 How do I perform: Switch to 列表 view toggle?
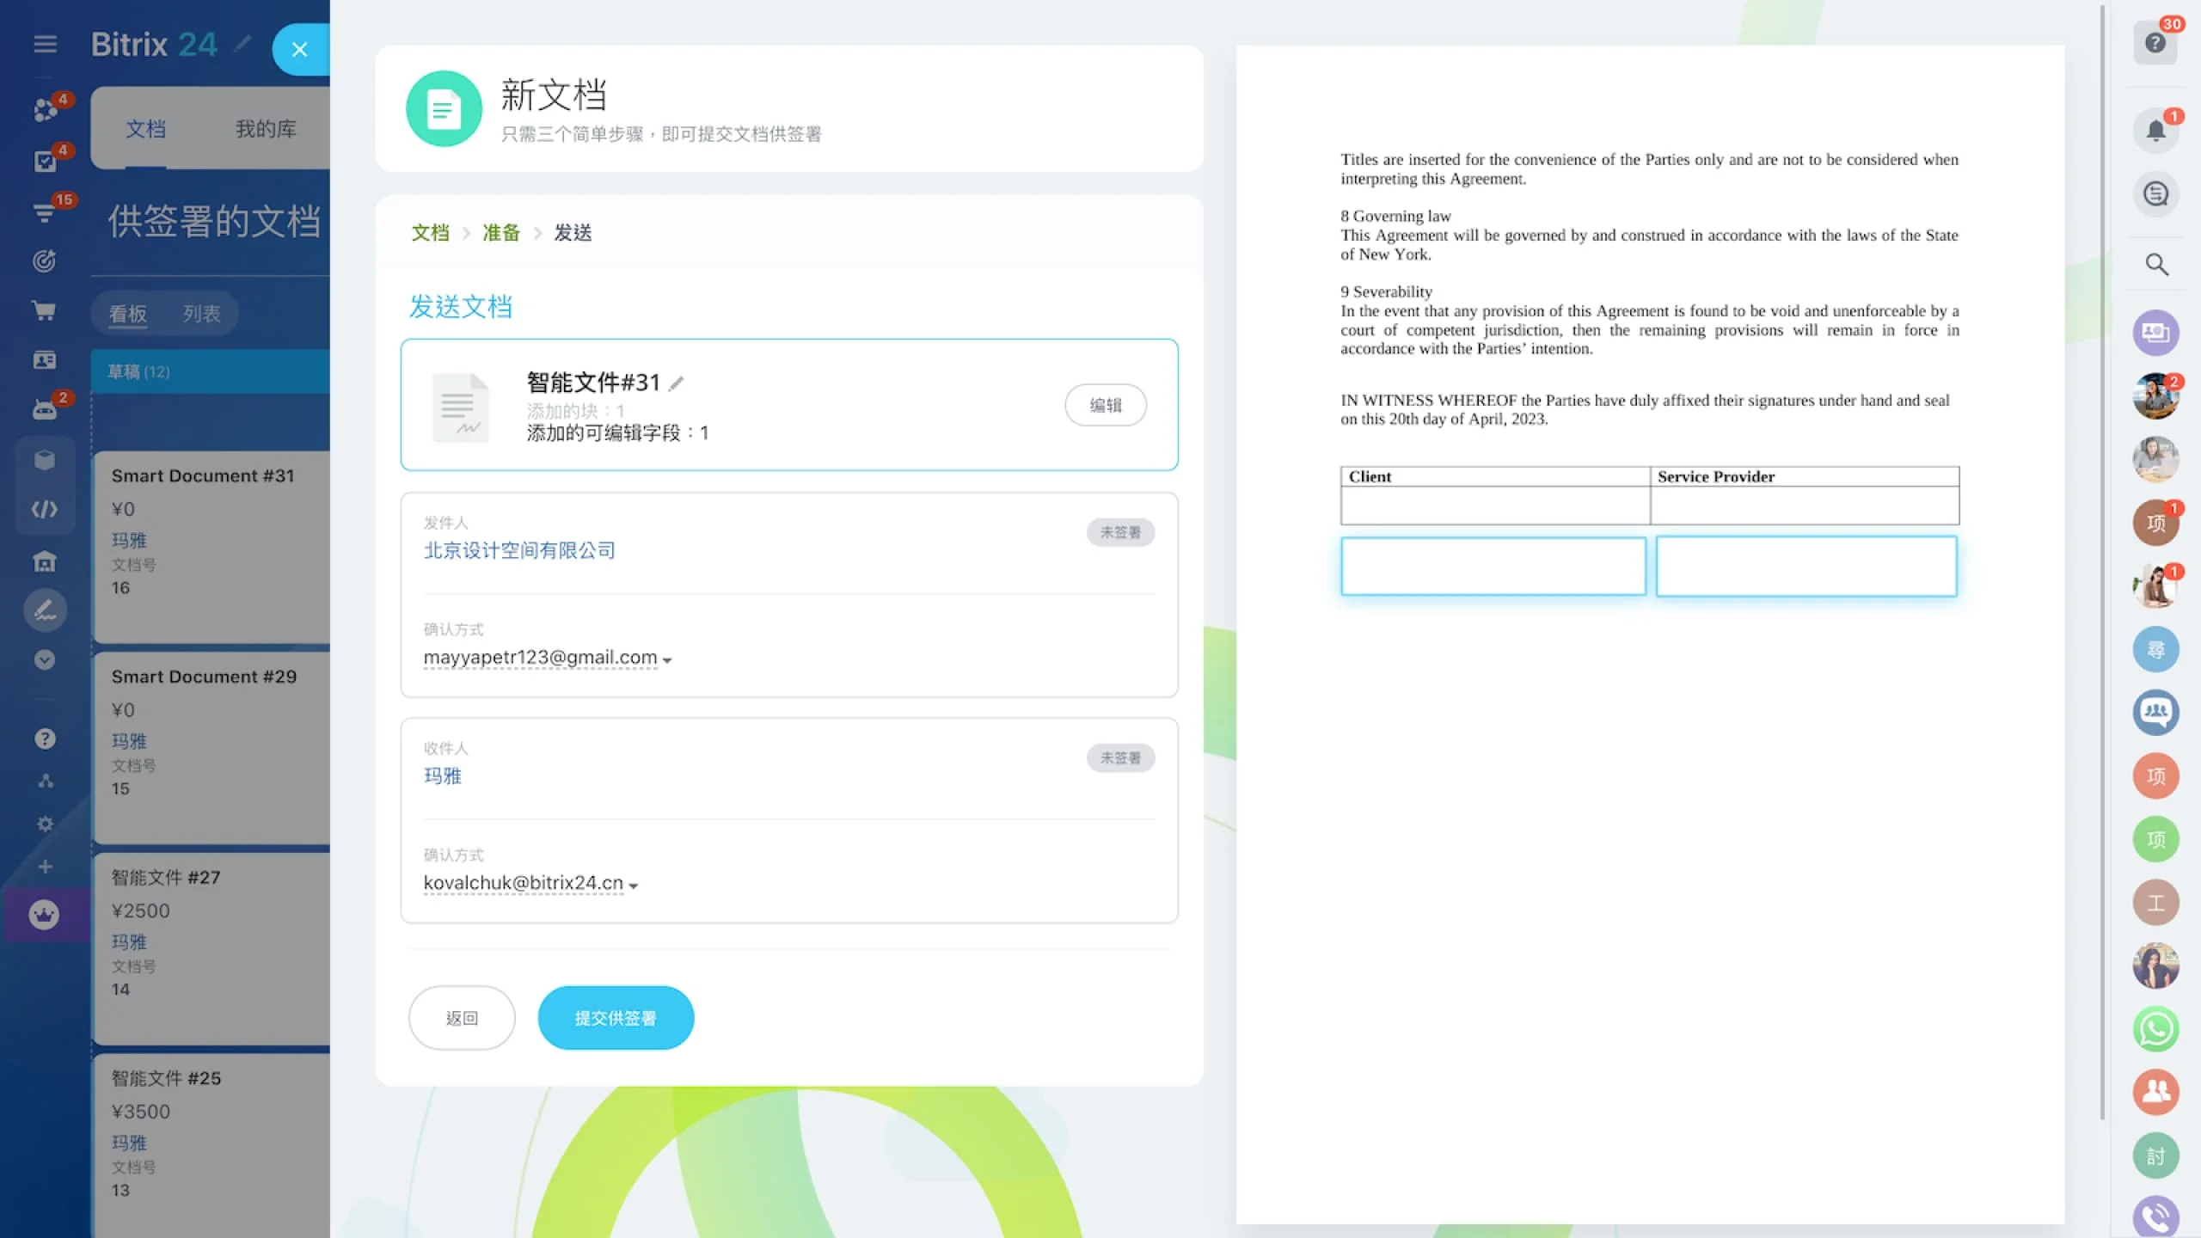point(201,314)
